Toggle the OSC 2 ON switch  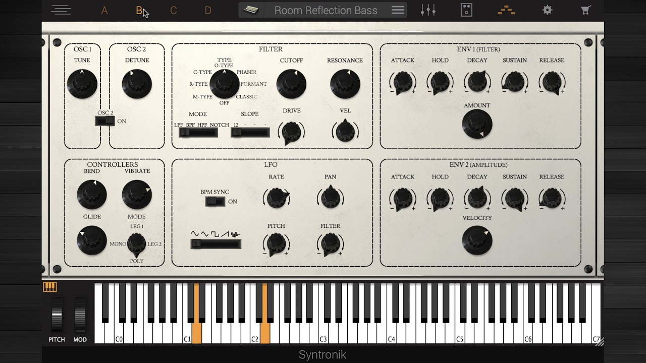[x=105, y=121]
